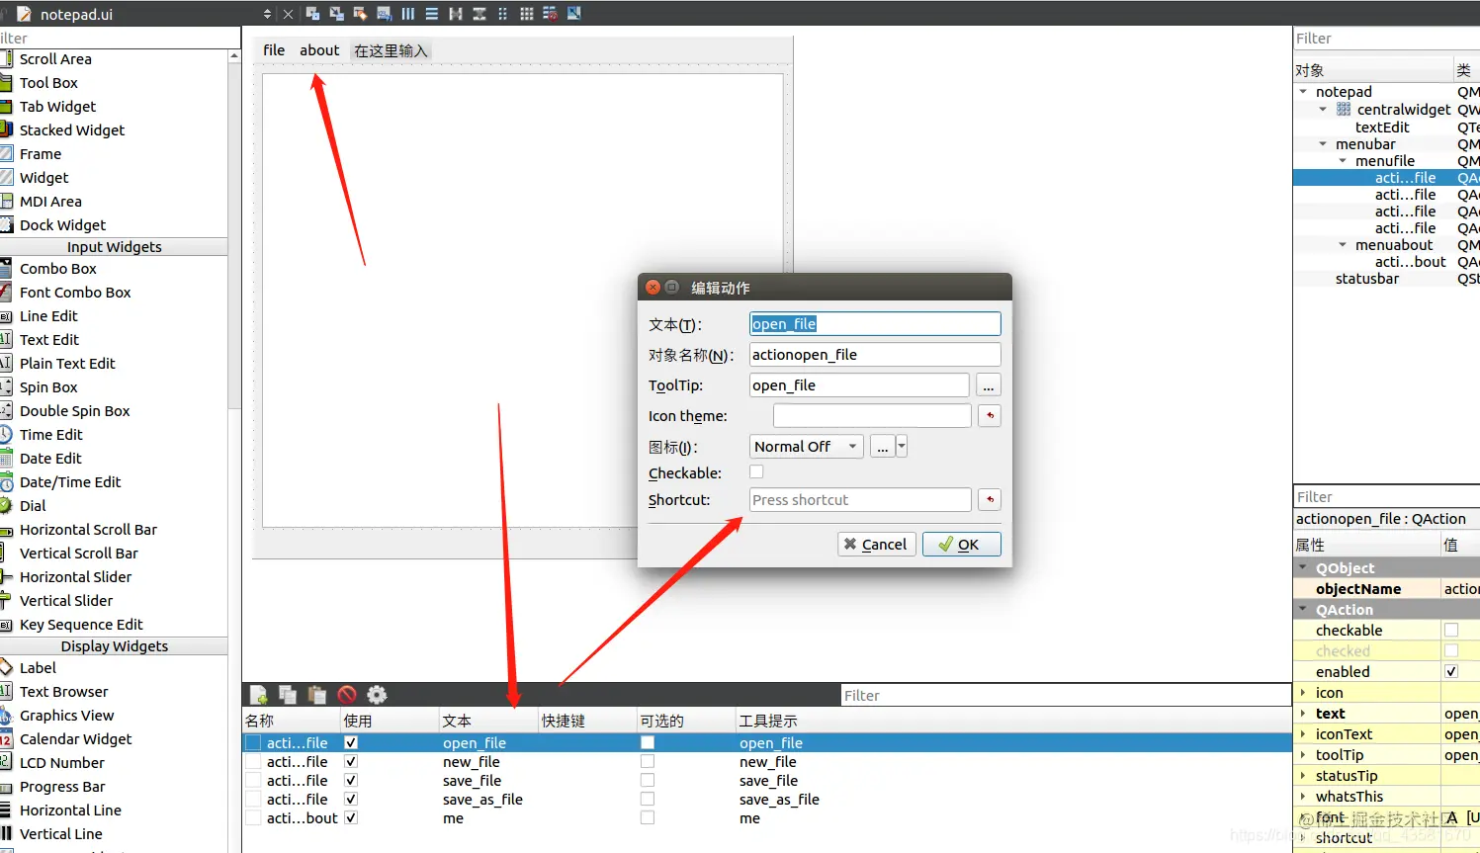Image resolution: width=1480 pixels, height=853 pixels.
Task: Click the 文本 text field in dialog
Action: point(875,324)
